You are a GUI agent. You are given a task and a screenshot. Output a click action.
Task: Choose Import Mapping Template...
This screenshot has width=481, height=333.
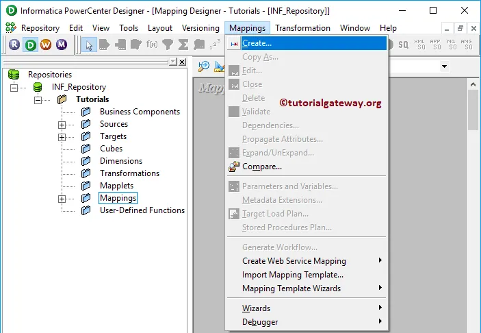click(x=307, y=275)
